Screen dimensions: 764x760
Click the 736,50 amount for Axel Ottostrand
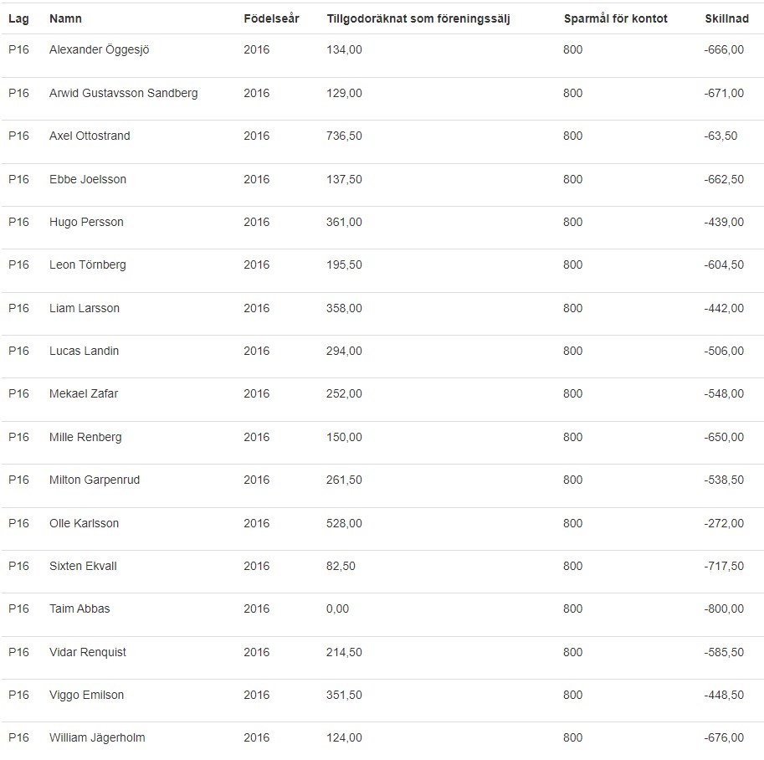[344, 136]
